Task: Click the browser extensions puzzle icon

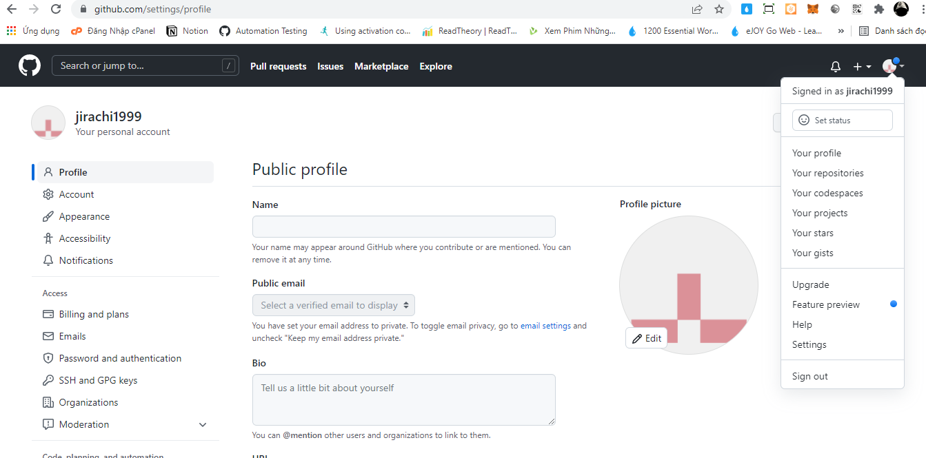Action: (878, 10)
